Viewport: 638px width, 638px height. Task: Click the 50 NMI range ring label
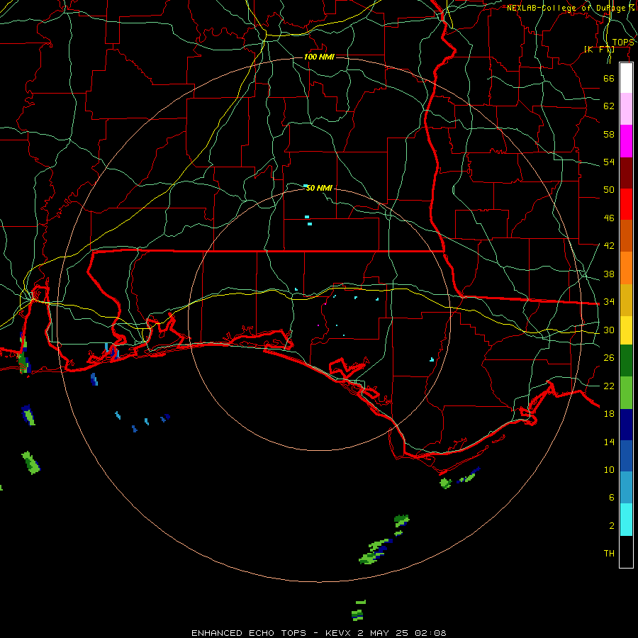click(319, 188)
